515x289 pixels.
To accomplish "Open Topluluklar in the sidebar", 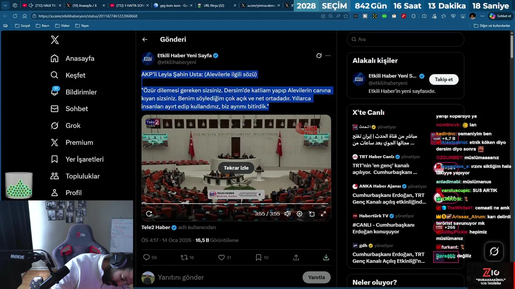I will click(75, 176).
